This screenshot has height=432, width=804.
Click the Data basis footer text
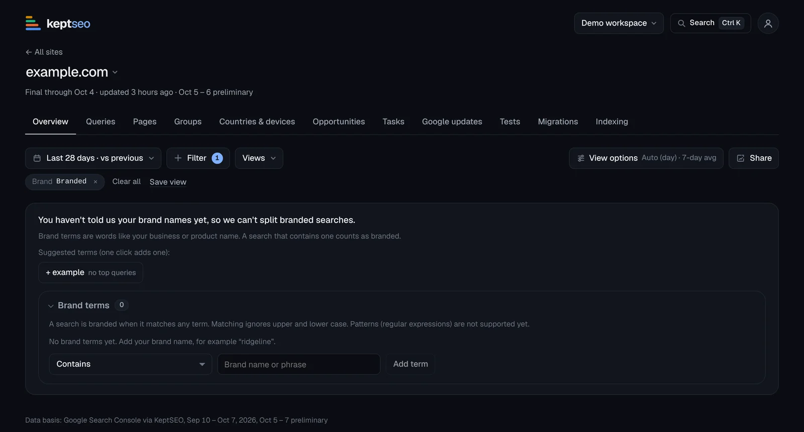176,420
